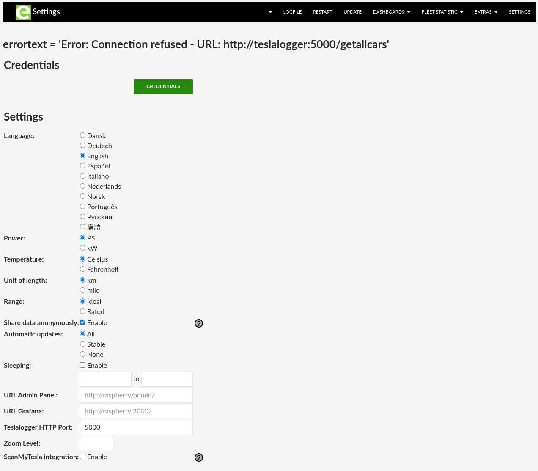
Task: Select Español language
Action: coord(83,166)
